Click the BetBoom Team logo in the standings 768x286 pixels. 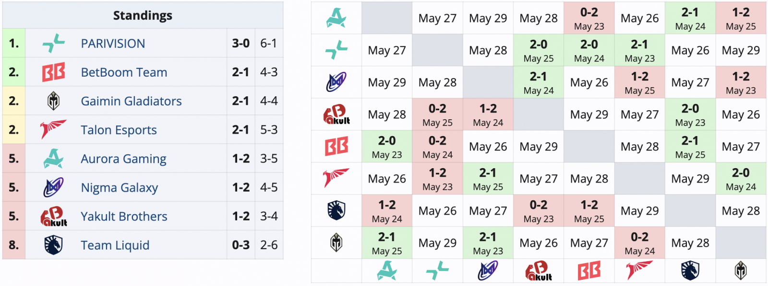tap(53, 72)
